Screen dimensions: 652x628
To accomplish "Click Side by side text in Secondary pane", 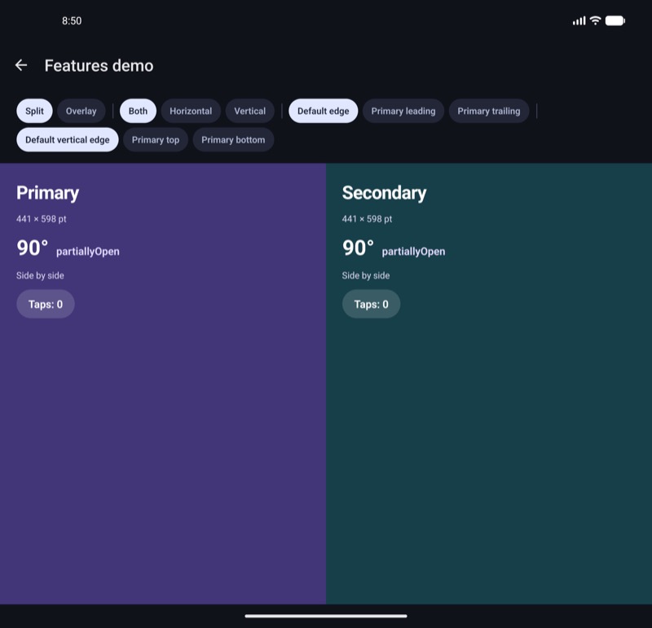I will click(x=365, y=275).
